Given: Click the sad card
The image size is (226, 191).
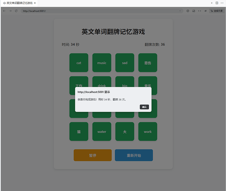Looking at the screenshot, I should click(125, 63).
